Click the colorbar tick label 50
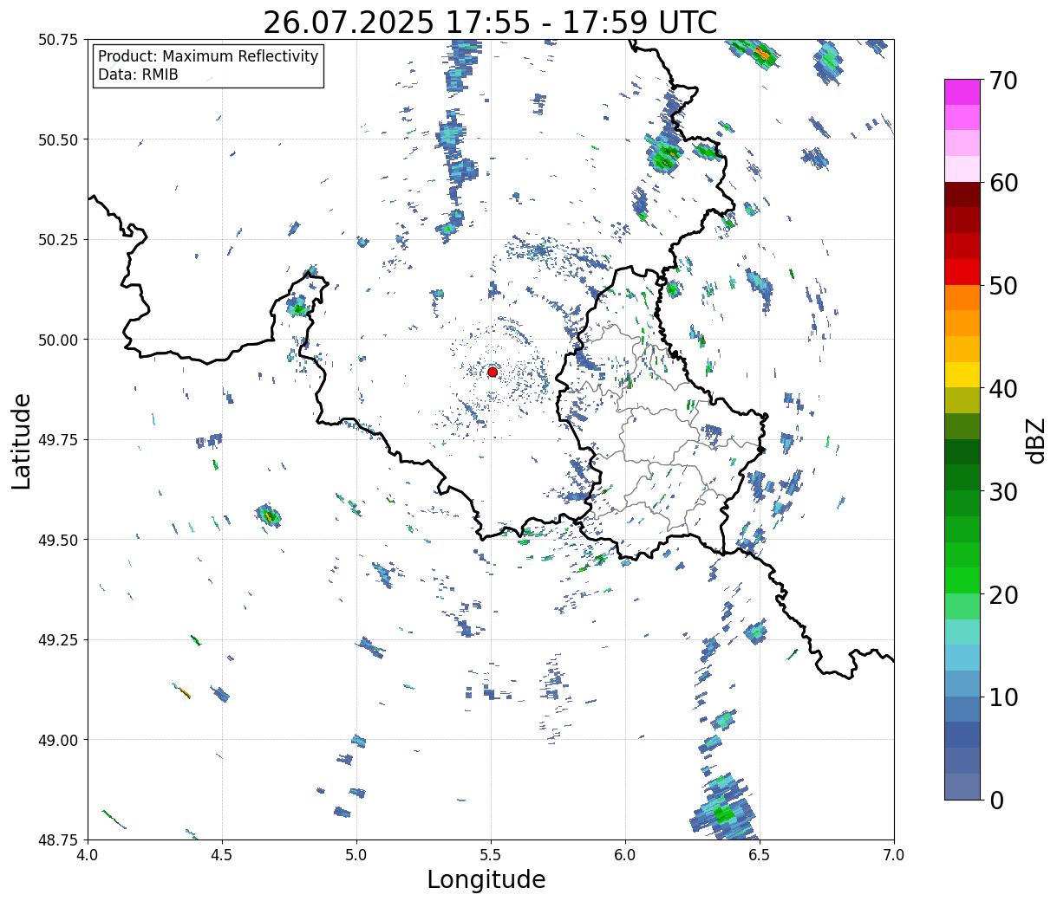Image resolution: width=1057 pixels, height=901 pixels. pyautogui.click(x=1002, y=286)
